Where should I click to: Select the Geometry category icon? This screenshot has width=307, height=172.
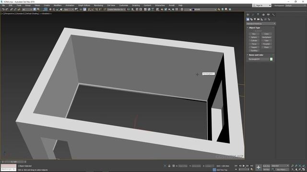(x=248, y=19)
